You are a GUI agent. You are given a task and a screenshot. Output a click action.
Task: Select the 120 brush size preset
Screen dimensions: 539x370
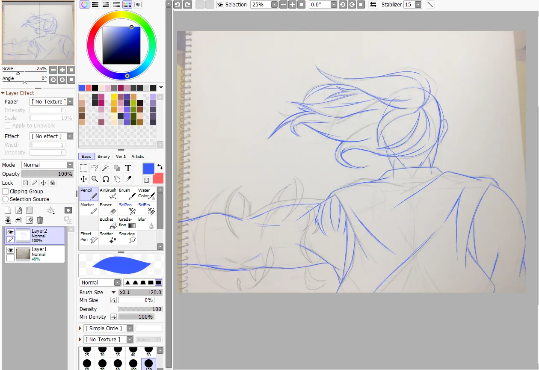click(x=148, y=364)
